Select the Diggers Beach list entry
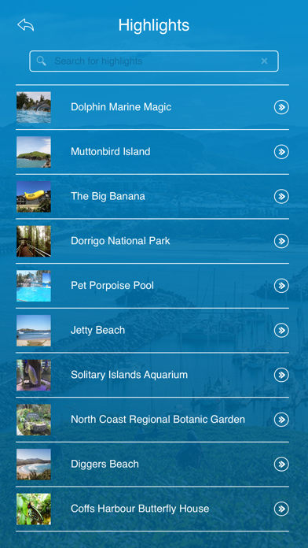Screen dimensions: 308x548 152,464
